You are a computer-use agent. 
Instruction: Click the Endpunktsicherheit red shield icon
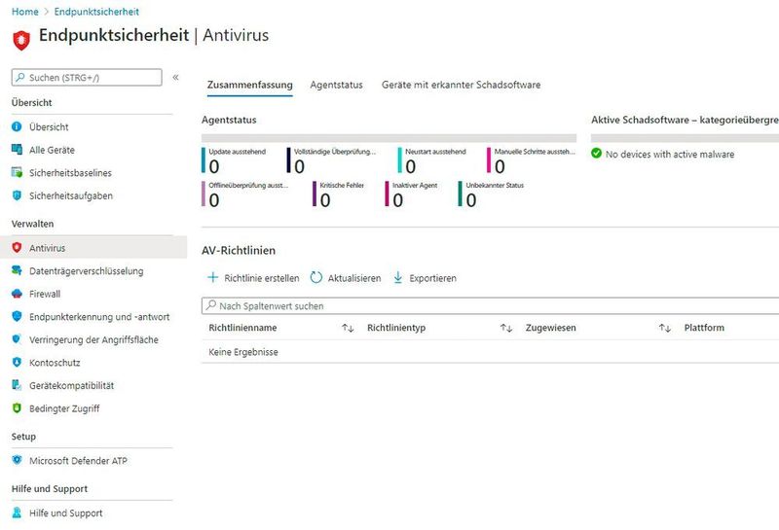(20, 40)
